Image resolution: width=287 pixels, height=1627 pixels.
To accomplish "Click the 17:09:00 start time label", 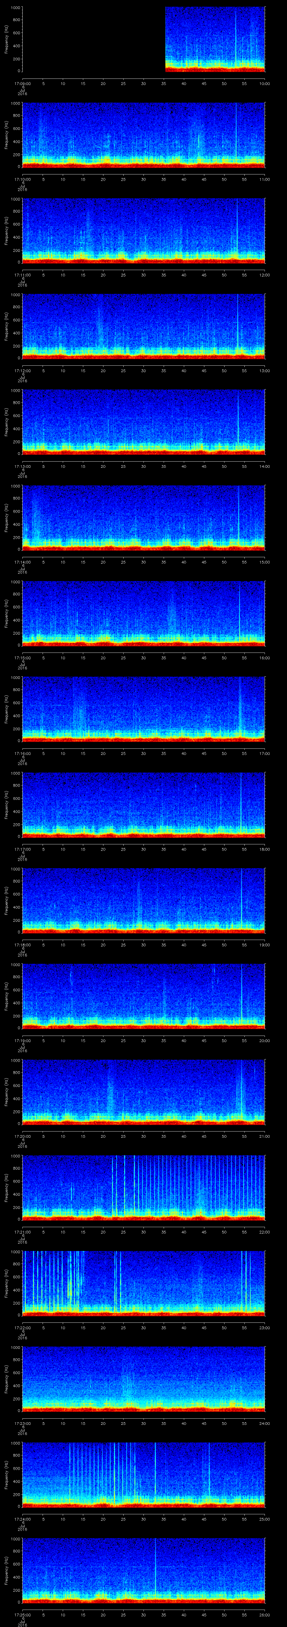I will [x=22, y=83].
